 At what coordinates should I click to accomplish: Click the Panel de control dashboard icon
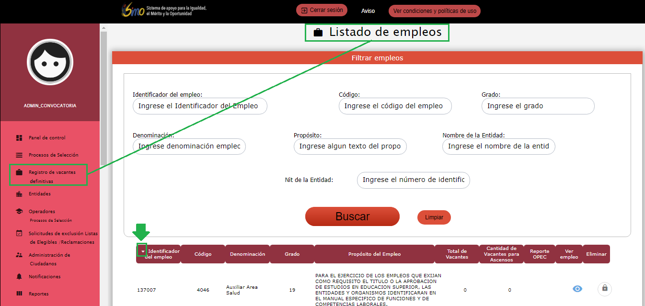(x=19, y=138)
